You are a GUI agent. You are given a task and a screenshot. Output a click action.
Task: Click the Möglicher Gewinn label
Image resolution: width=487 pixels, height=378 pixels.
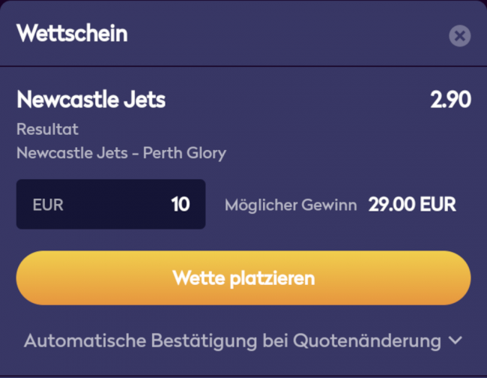click(291, 205)
